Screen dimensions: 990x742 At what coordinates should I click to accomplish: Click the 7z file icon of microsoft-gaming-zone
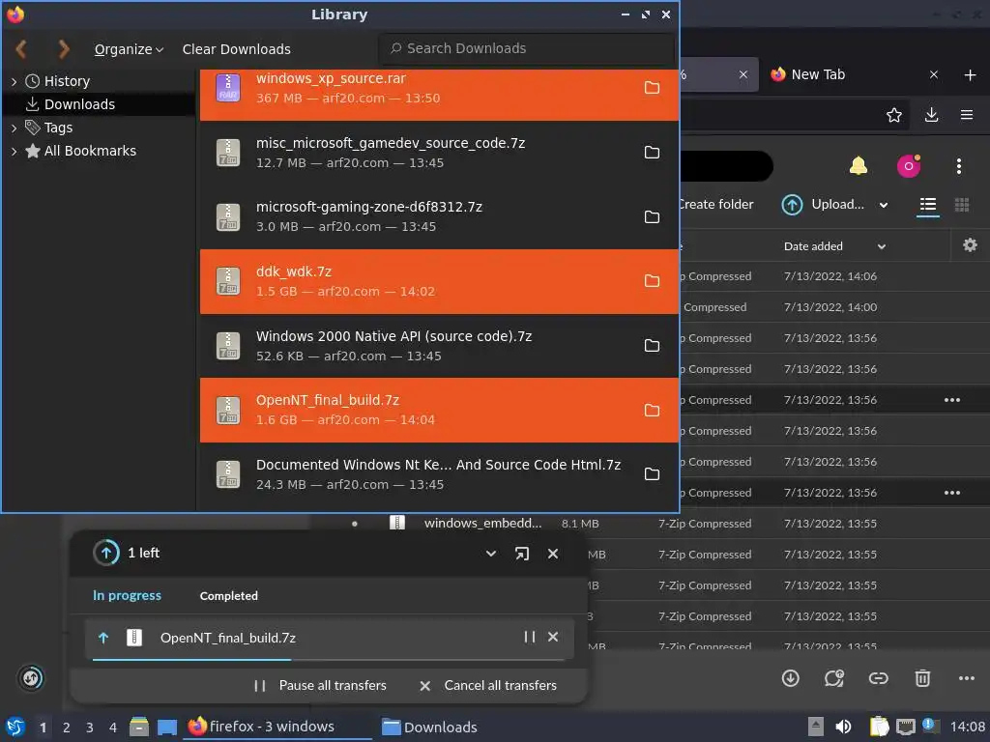(x=228, y=217)
